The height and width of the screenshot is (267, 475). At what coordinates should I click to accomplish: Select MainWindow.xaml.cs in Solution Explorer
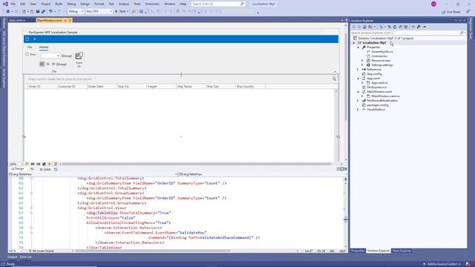tap(385, 96)
